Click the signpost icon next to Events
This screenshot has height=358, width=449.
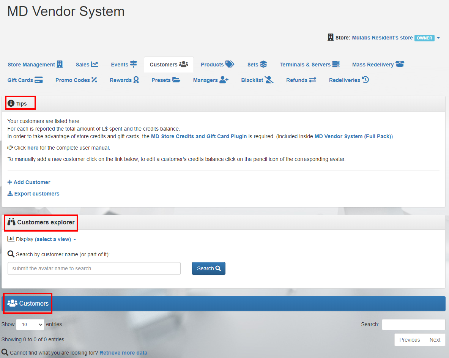pos(134,64)
